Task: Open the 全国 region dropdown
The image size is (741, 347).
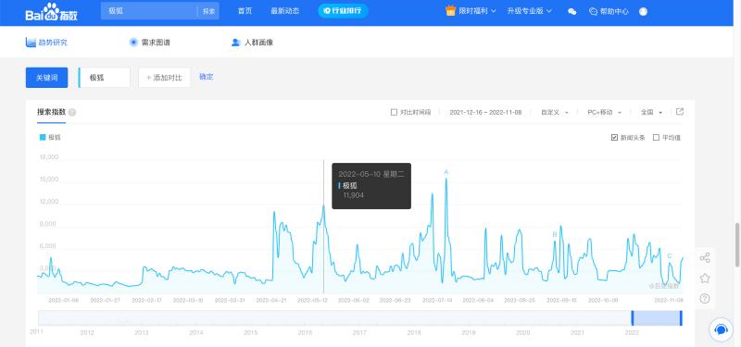Action: 652,112
